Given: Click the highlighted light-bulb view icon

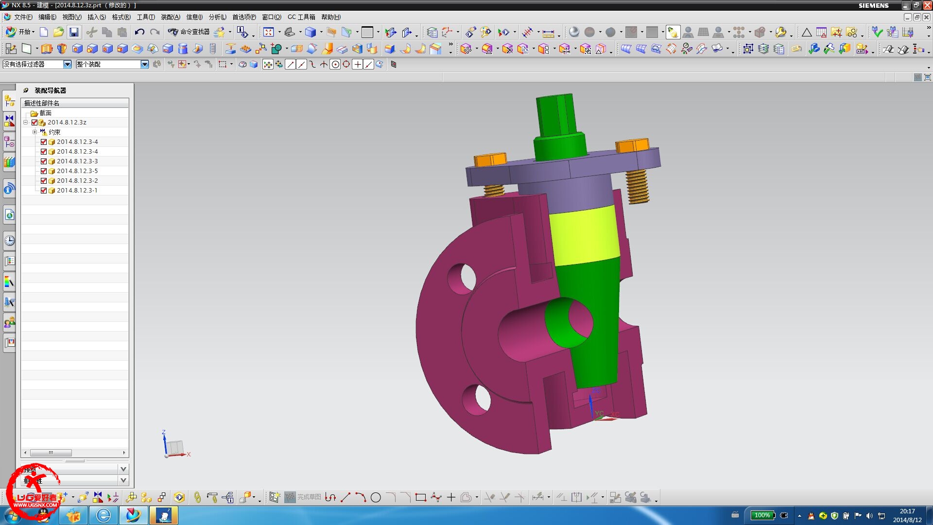Looking at the screenshot, I should [673, 32].
